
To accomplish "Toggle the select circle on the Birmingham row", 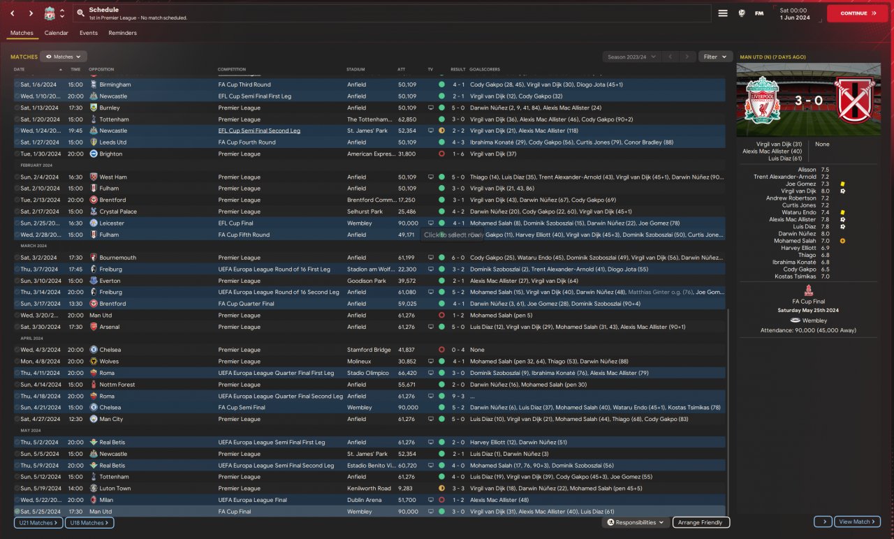I will (x=17, y=84).
